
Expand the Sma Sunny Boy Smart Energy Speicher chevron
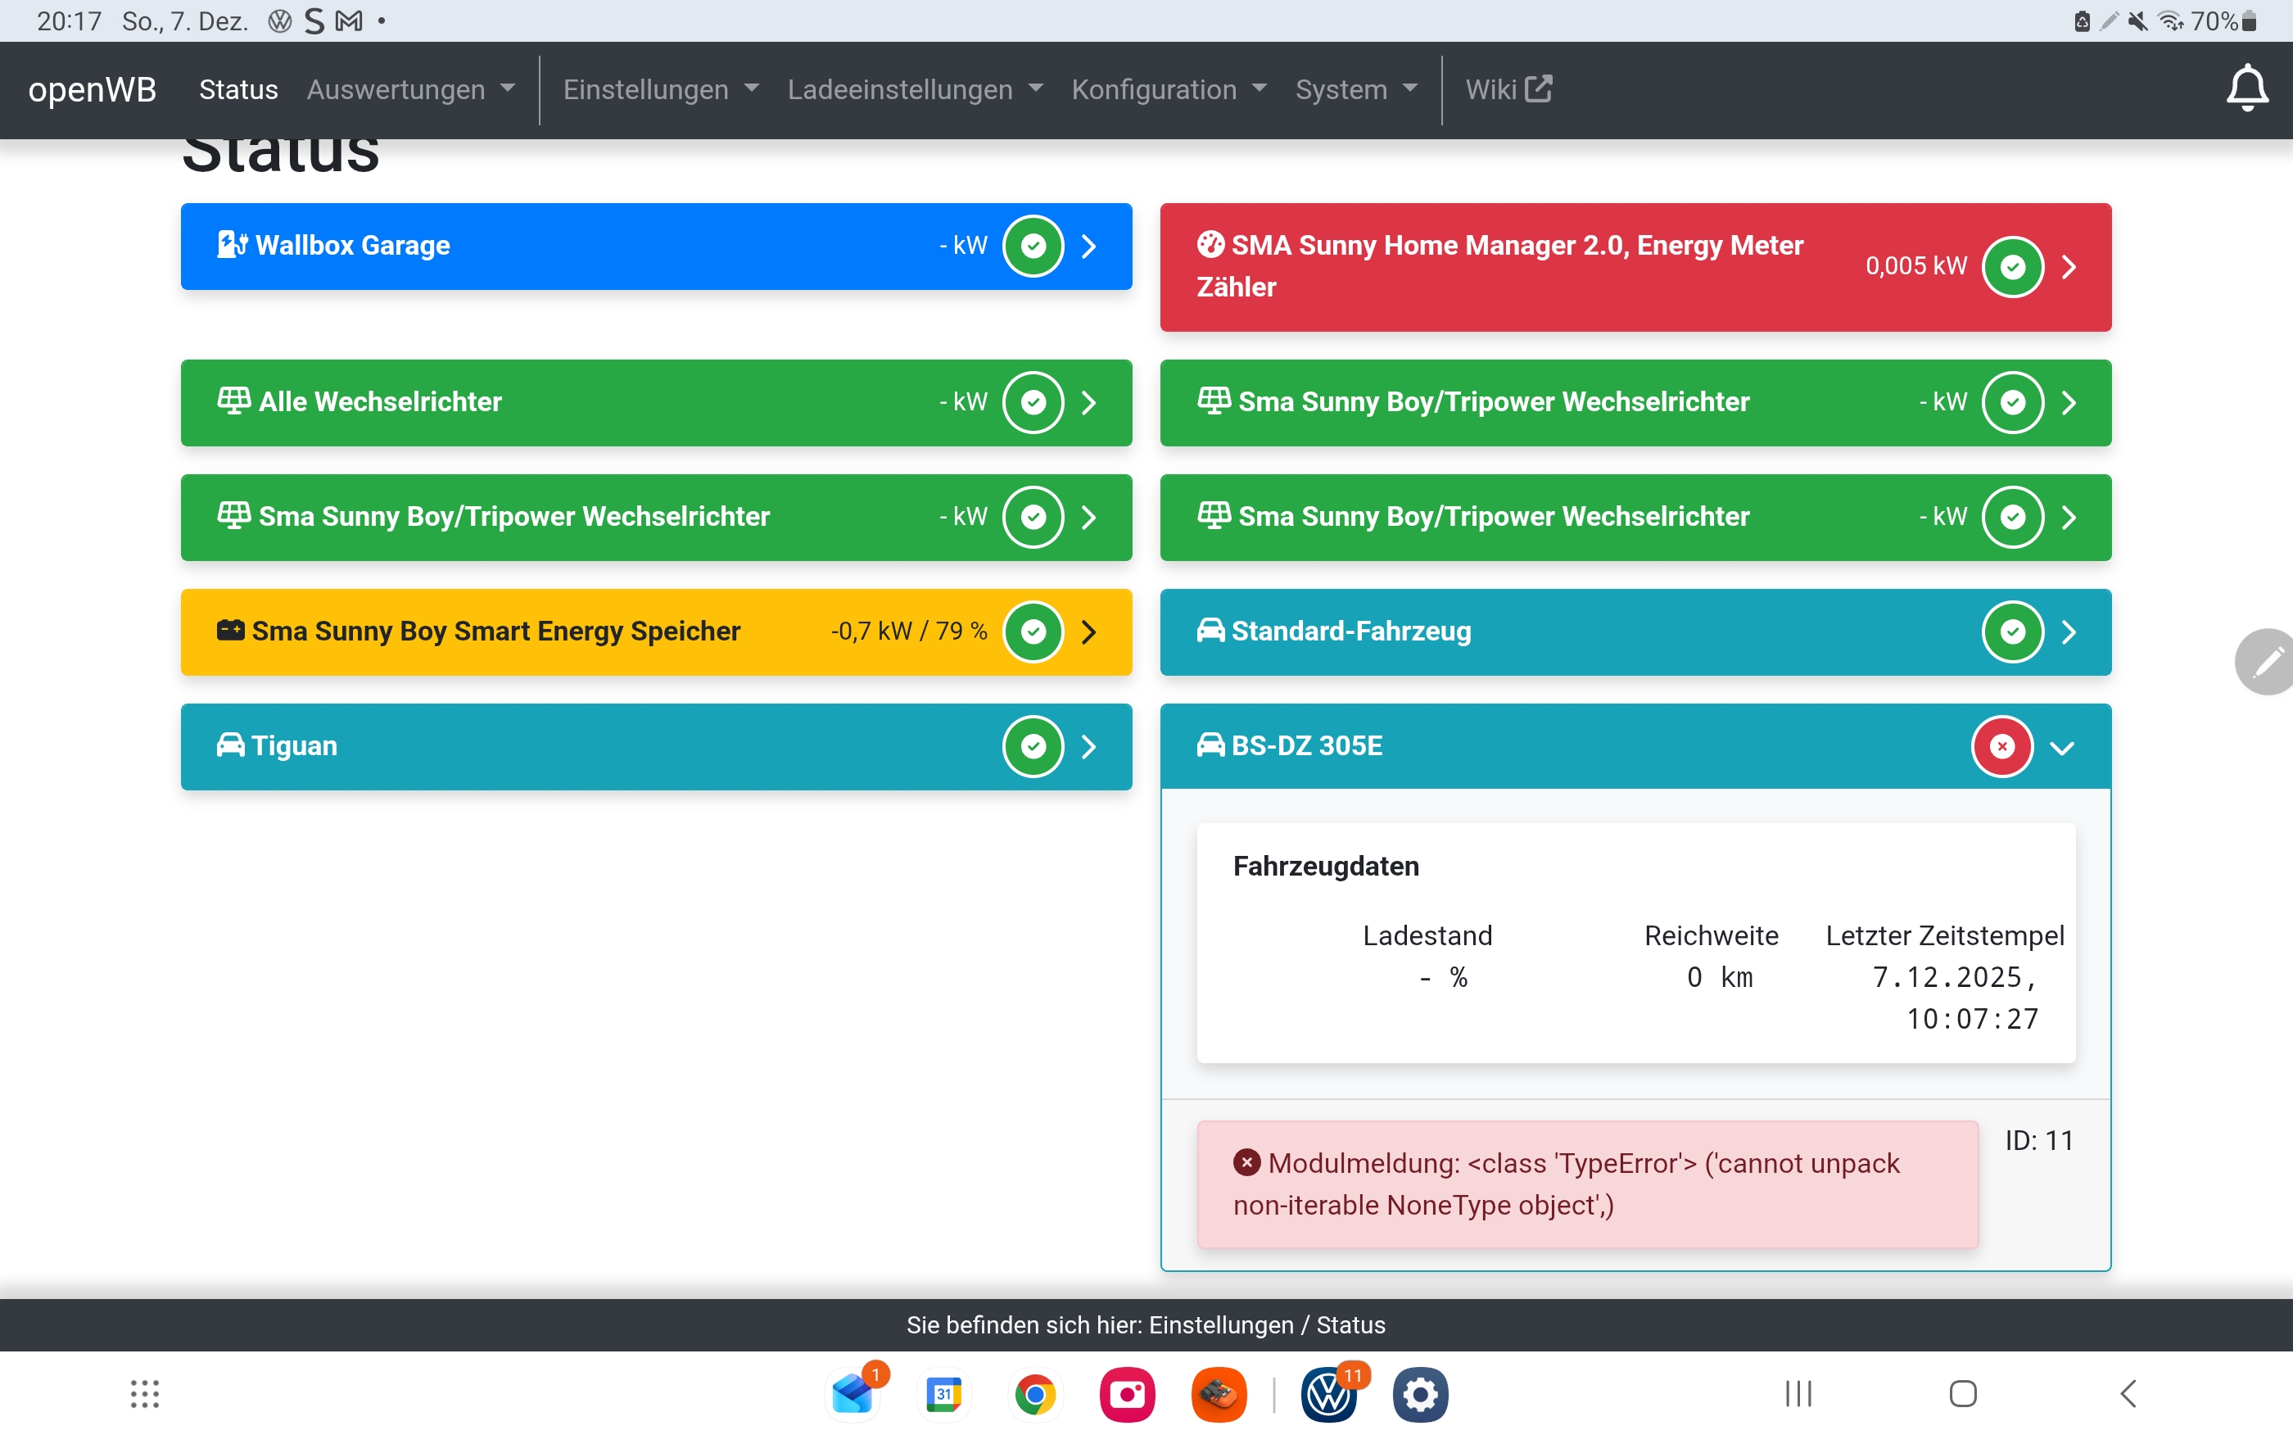point(1089,632)
